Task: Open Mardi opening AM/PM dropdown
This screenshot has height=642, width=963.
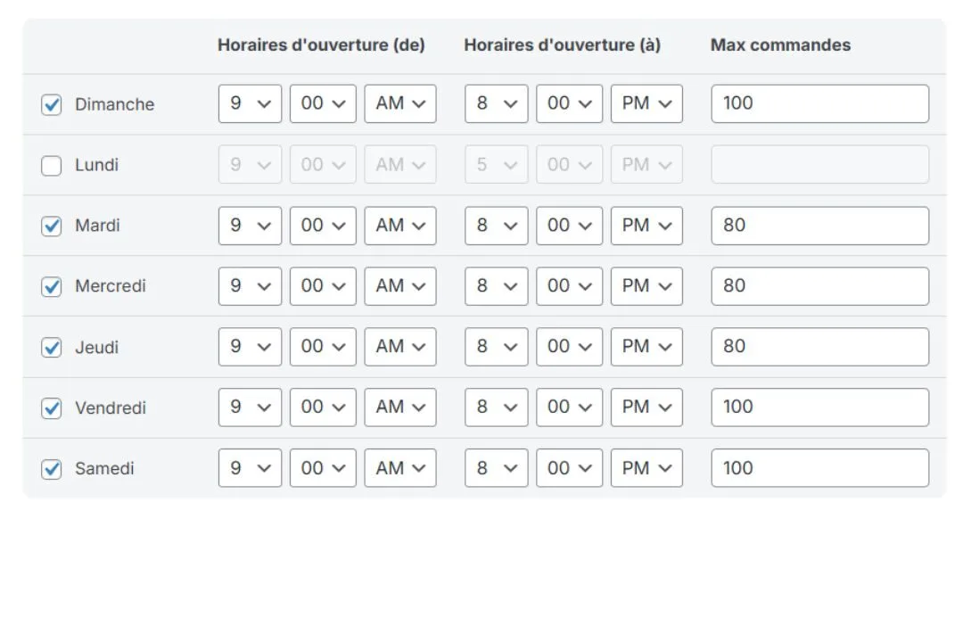Action: (x=400, y=226)
